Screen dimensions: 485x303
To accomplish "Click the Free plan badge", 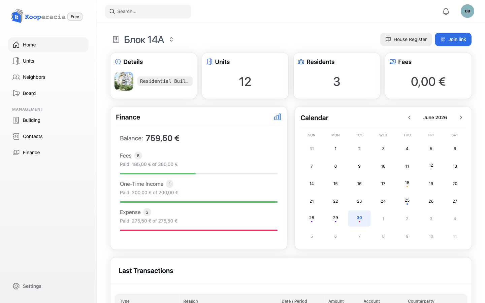I will 75,17.
